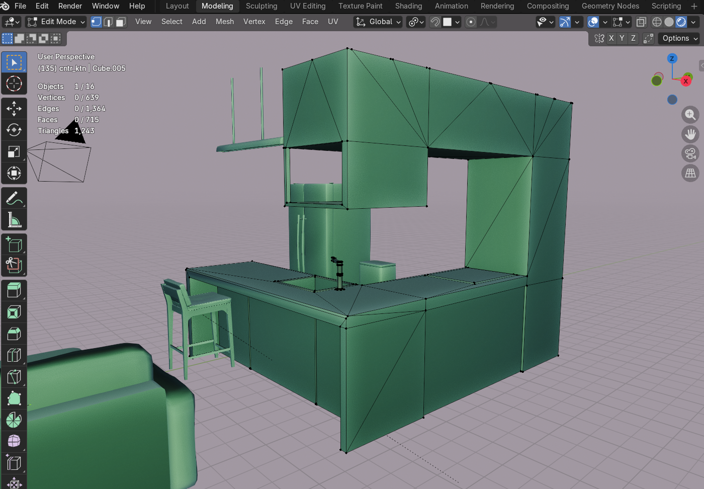Select the Inset Faces tool
This screenshot has height=489, width=704.
click(x=14, y=312)
